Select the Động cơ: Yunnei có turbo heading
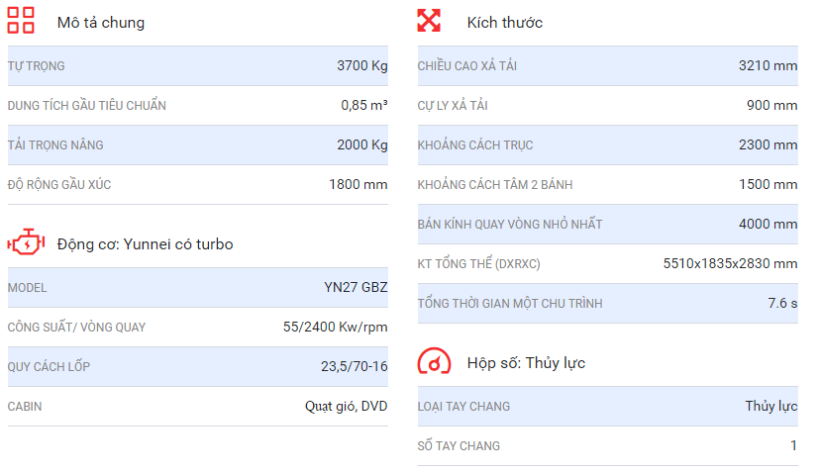Screen dimensions: 820x475 [x=145, y=243]
